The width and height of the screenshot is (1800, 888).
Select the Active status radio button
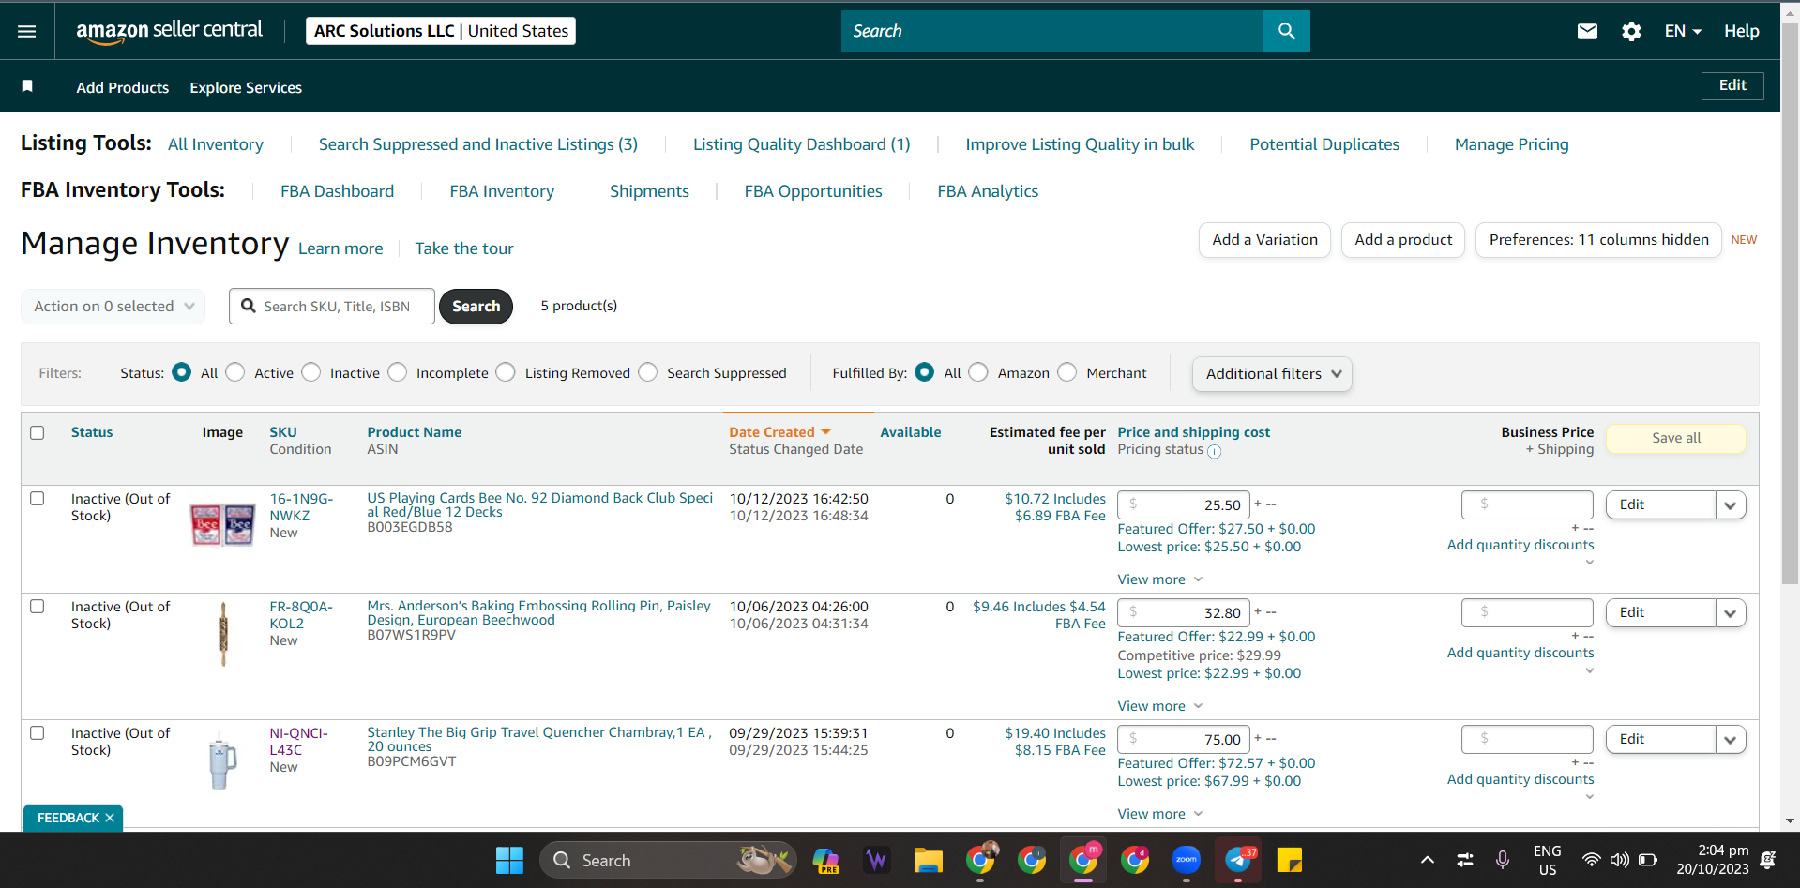click(x=235, y=372)
